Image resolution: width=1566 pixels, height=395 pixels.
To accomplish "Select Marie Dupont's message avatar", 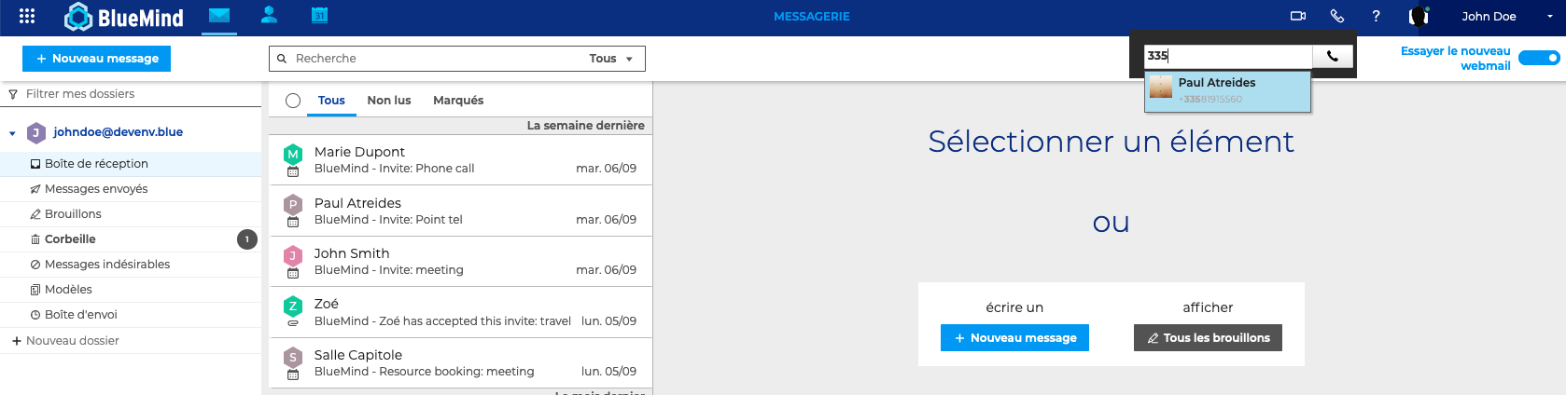I will click(293, 154).
